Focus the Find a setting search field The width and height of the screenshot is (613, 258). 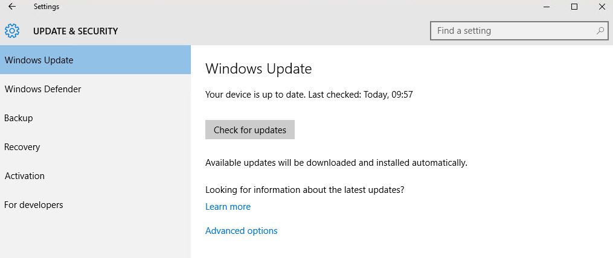(x=519, y=31)
